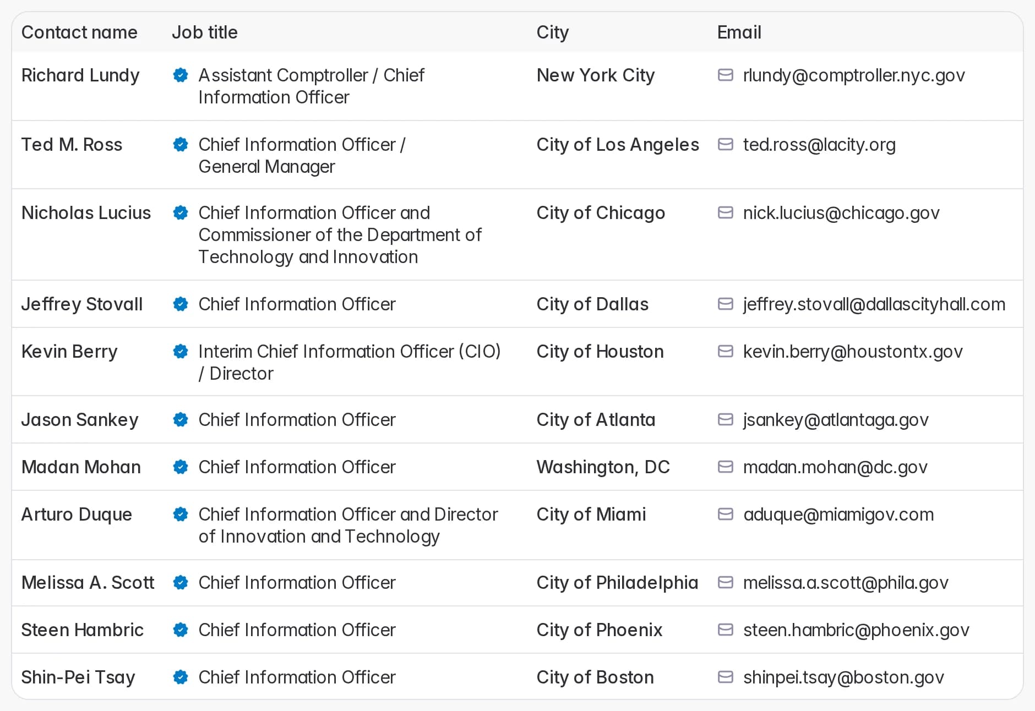1035x711 pixels.
Task: Click the Contact name column header
Action: pos(79,32)
